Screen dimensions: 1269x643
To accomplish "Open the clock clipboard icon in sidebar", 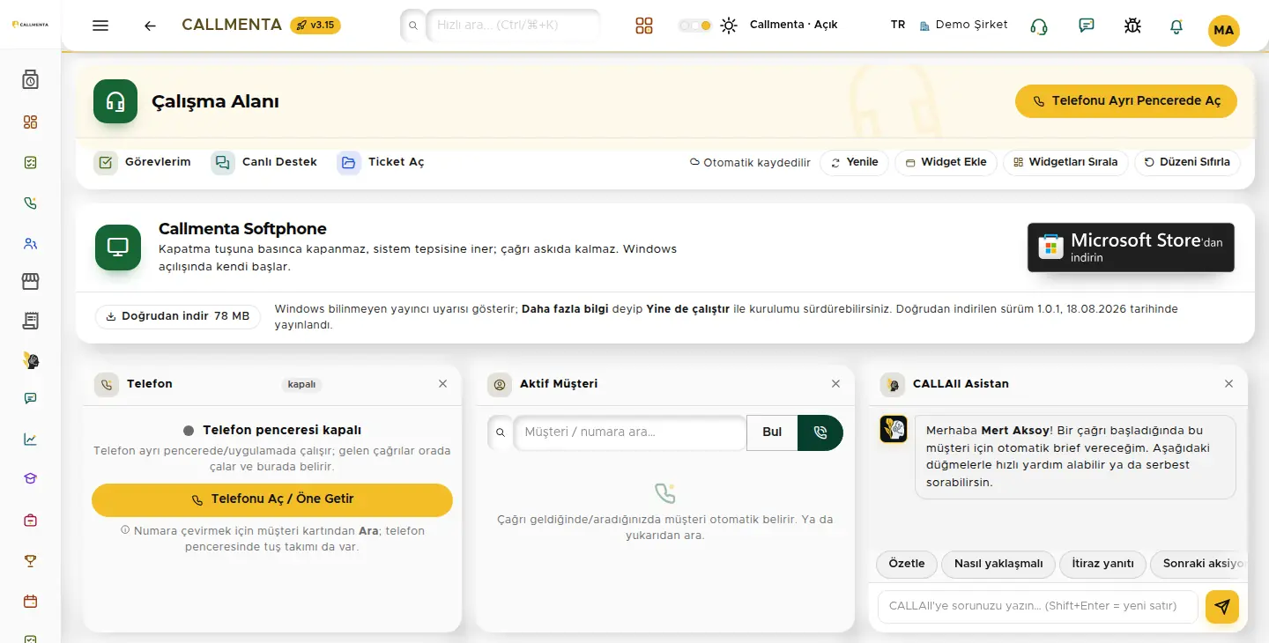I will (31, 80).
